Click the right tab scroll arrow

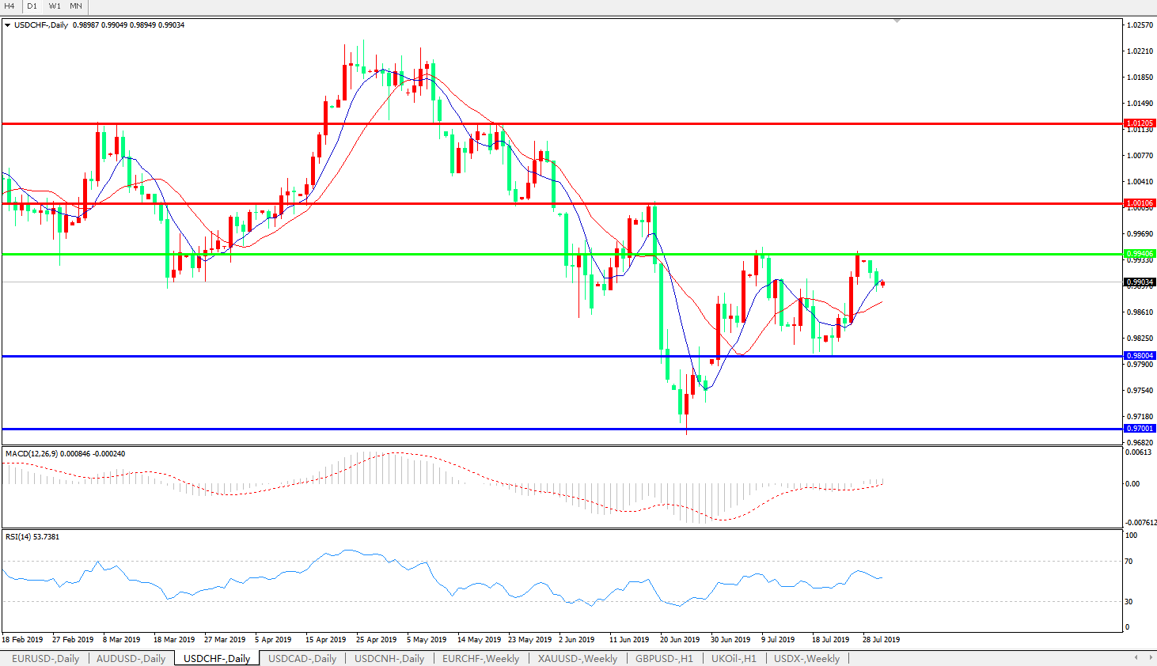(1148, 658)
